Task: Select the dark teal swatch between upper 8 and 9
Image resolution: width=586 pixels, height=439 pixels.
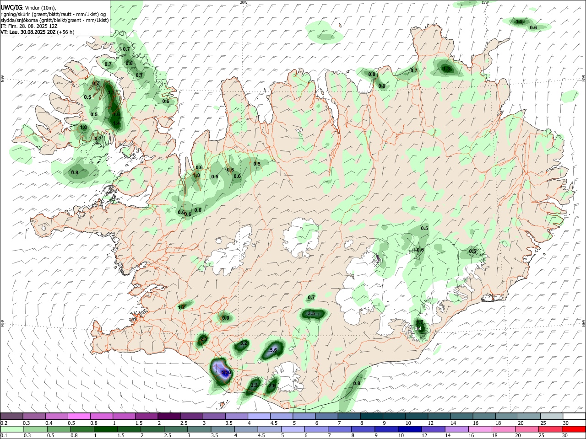Action: pyautogui.click(x=371, y=416)
